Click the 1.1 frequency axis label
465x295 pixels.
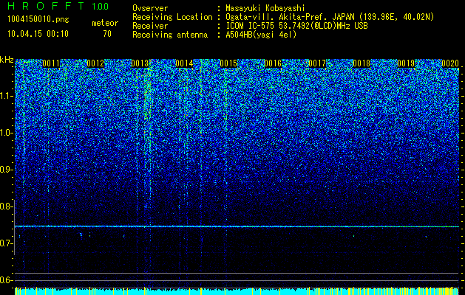[x=6, y=96]
